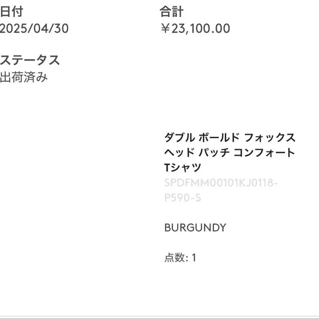Click the horizontal divider below the order item
Viewport: 319px width, 319px height.
click(x=159, y=317)
